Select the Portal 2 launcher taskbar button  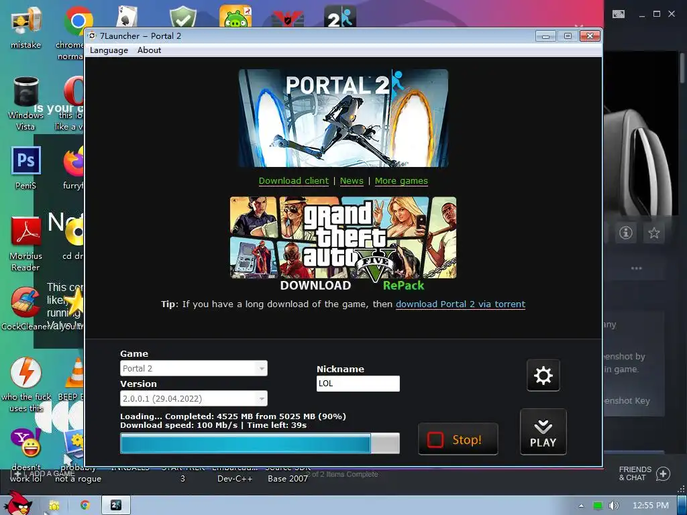pos(115,506)
